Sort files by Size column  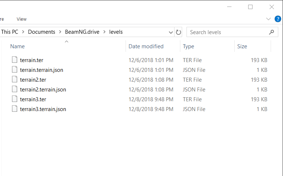coord(242,46)
